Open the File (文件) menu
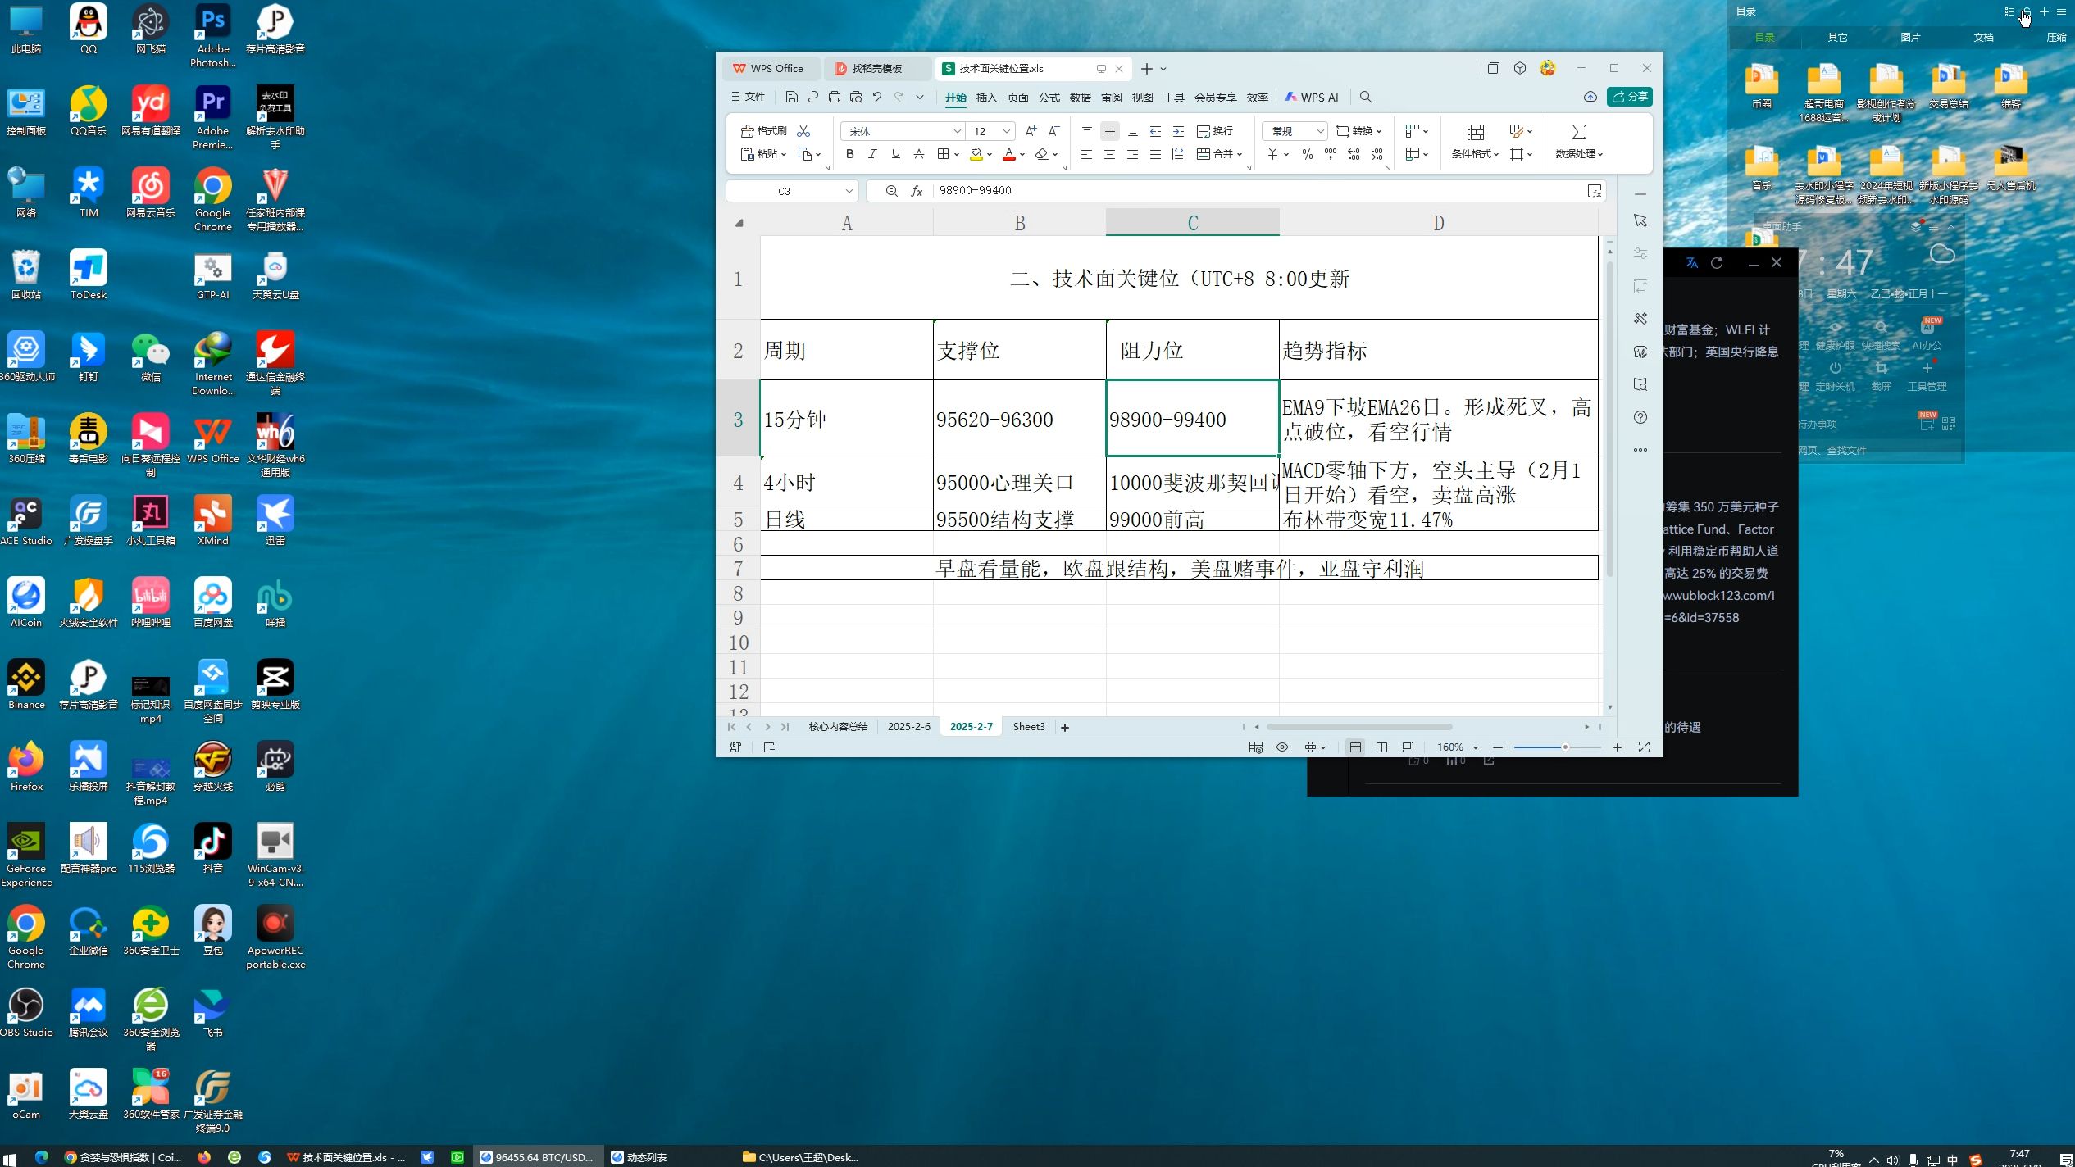Viewport: 2075px width, 1167px height. (748, 97)
